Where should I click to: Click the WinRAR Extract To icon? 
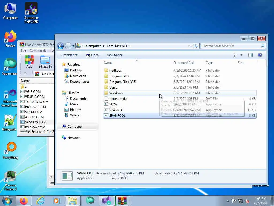point(45,61)
